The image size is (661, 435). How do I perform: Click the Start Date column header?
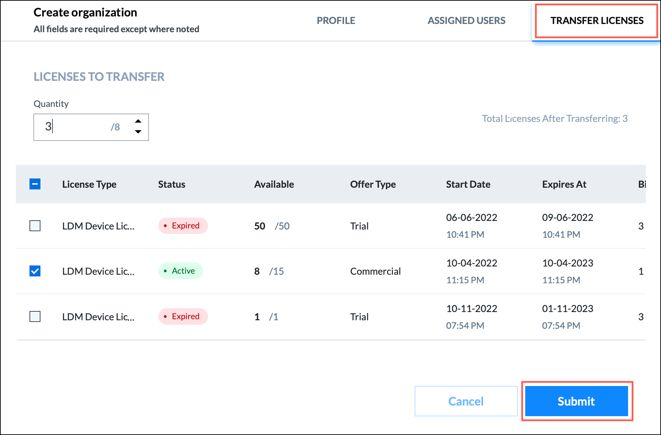click(468, 184)
